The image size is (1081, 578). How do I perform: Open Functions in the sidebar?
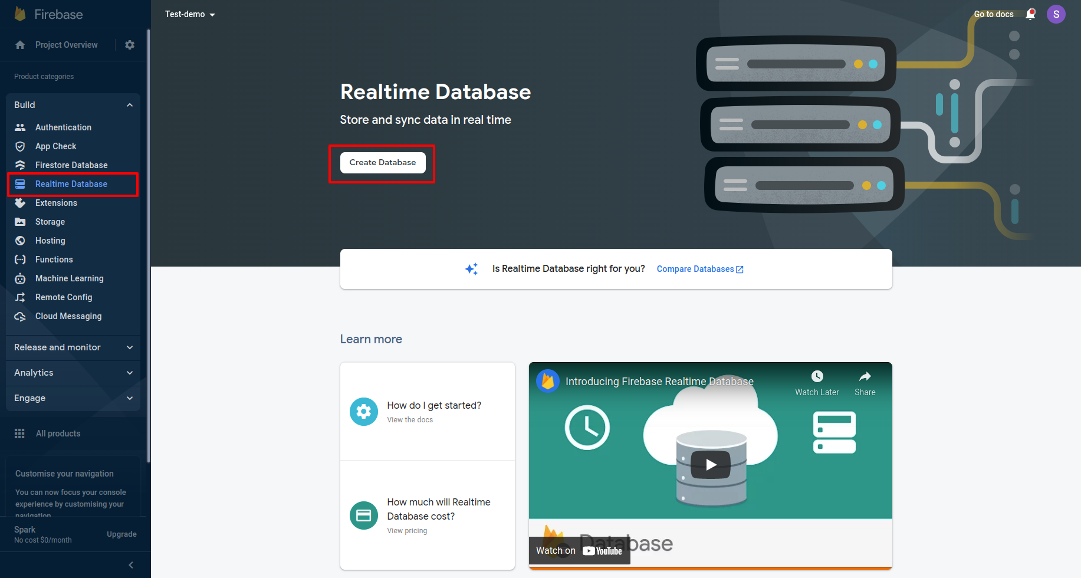[52, 259]
